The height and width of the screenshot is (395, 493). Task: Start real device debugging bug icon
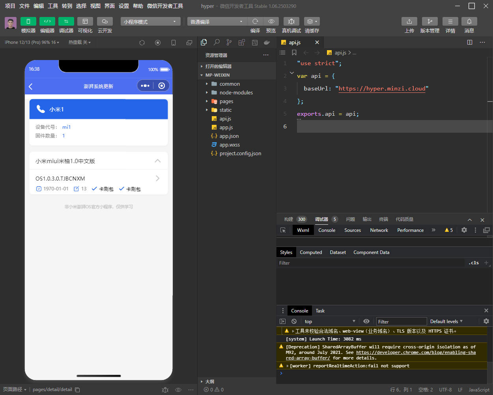tap(291, 21)
